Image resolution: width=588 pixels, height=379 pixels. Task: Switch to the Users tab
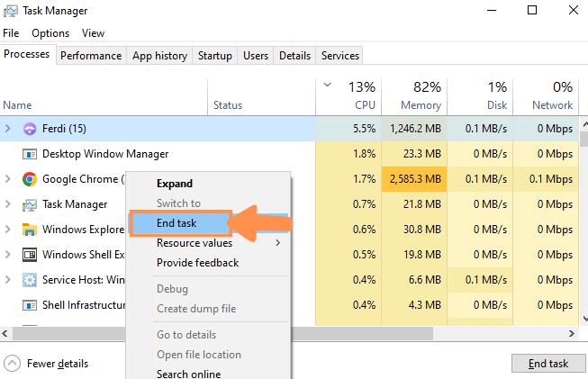(x=256, y=56)
